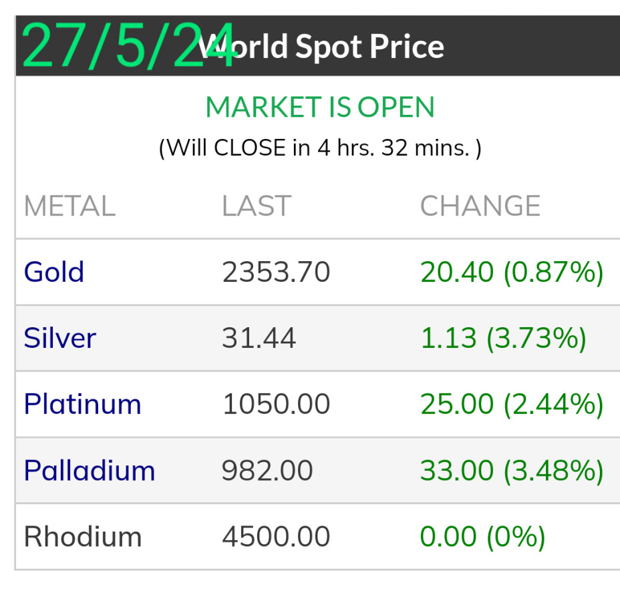The width and height of the screenshot is (620, 601).
Task: Click Gold change value 20.40 (0.87%)
Action: tap(512, 272)
